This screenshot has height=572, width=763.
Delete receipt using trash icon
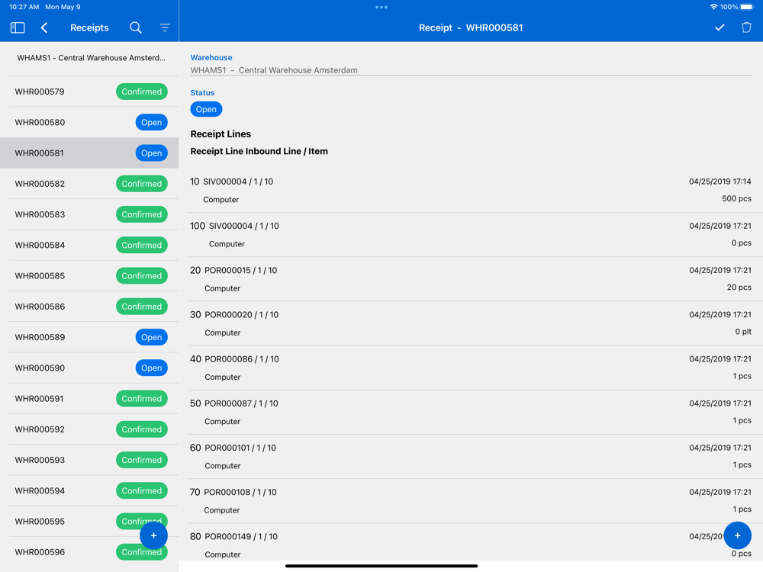click(746, 27)
